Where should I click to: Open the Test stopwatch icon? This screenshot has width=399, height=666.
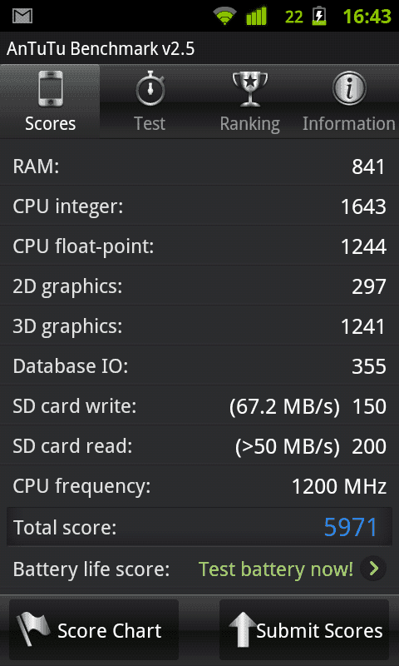pos(150,88)
